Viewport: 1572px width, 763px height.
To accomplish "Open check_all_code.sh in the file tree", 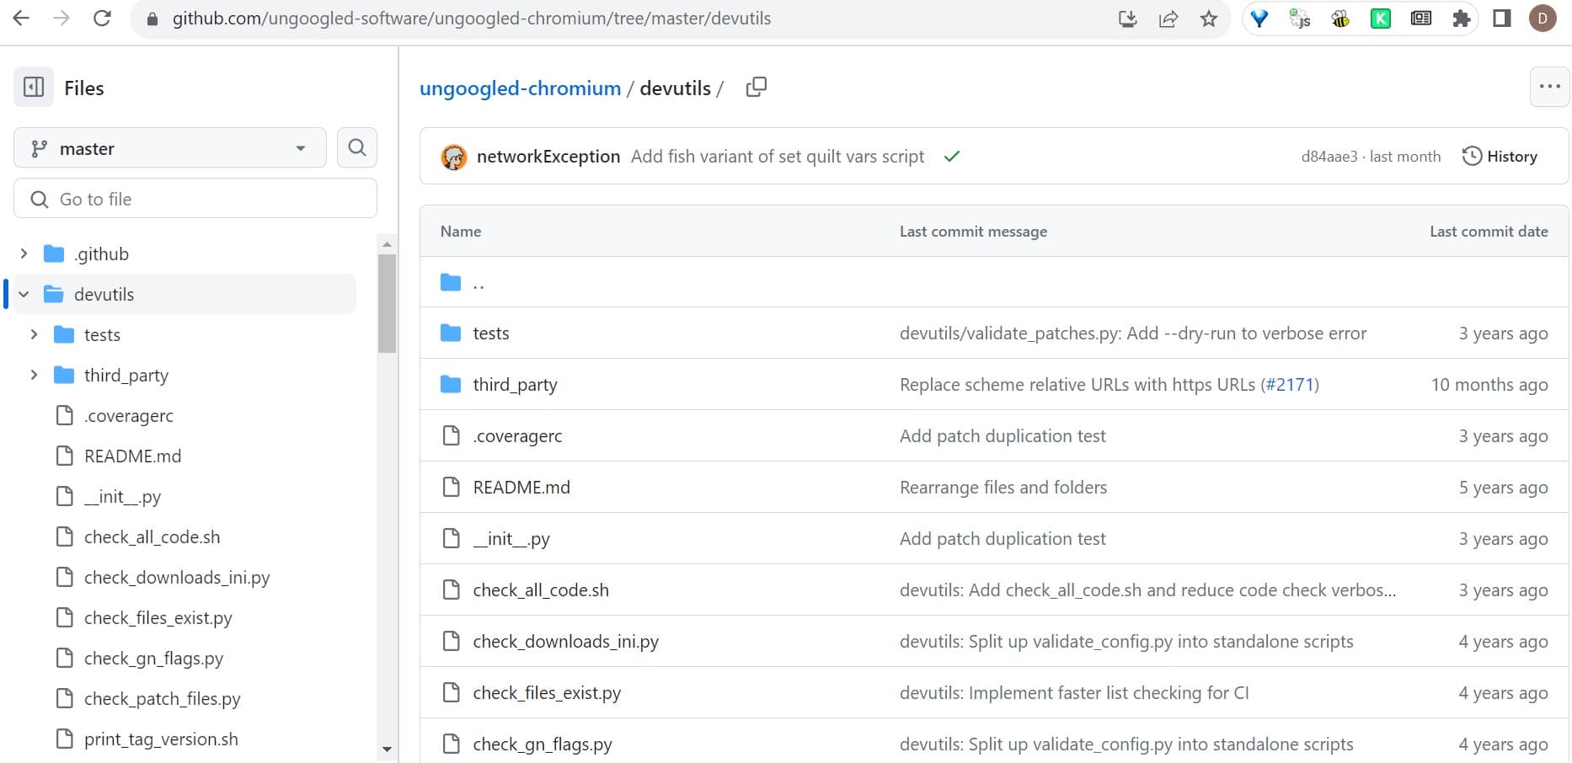I will click(x=152, y=536).
